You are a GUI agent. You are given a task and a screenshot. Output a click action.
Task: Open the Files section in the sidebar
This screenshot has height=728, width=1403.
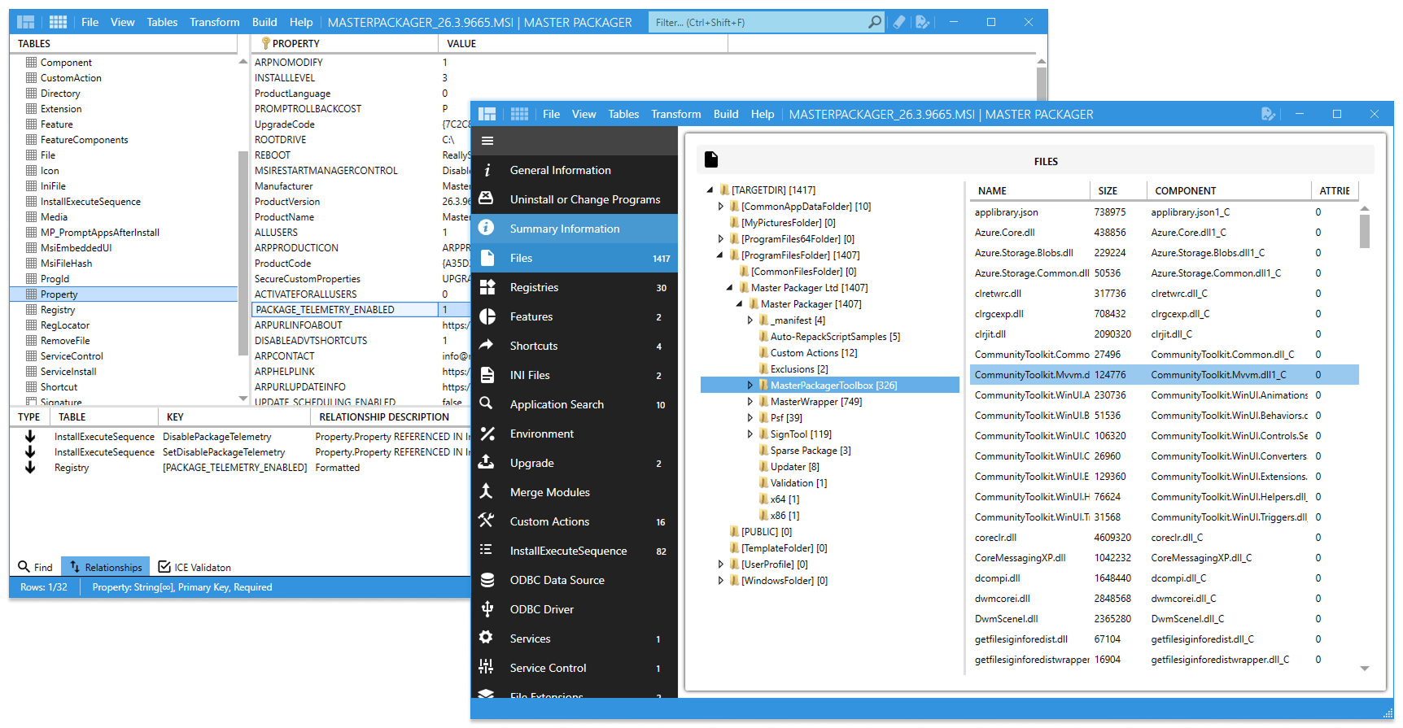[x=575, y=258]
